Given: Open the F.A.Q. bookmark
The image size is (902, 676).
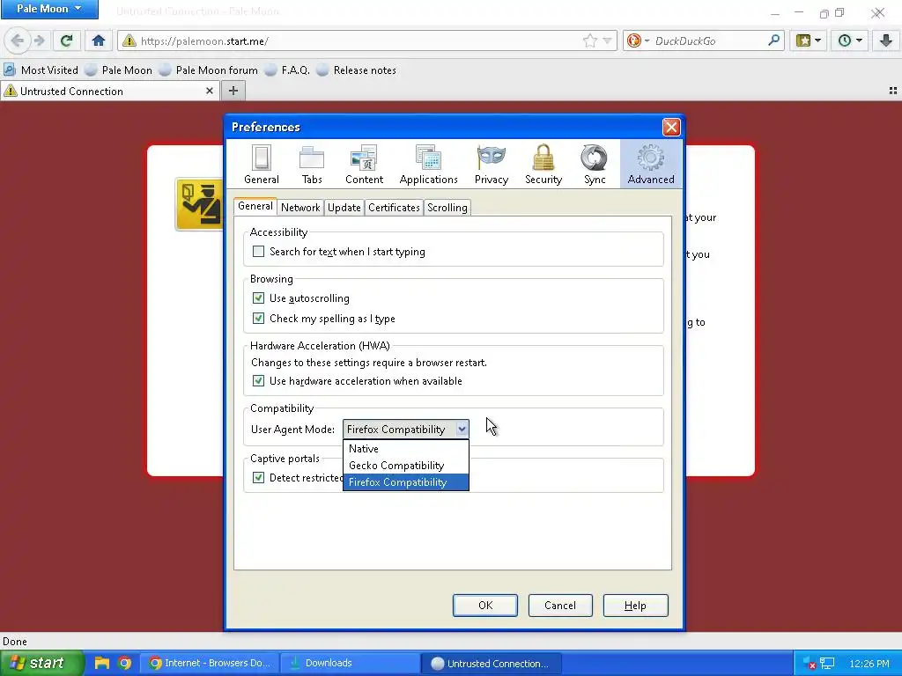Looking at the screenshot, I should [288, 70].
